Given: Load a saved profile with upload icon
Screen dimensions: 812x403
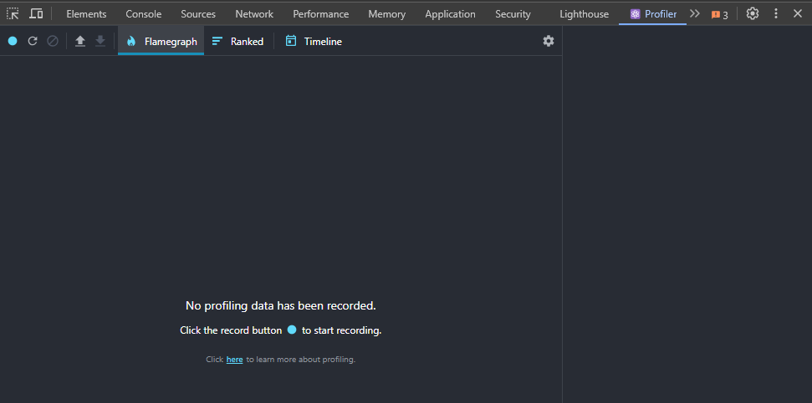Looking at the screenshot, I should click(80, 41).
